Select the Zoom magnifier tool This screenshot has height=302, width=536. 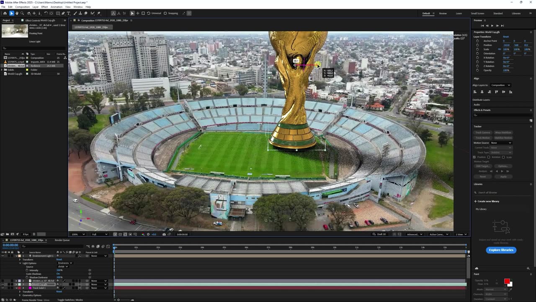[22, 13]
